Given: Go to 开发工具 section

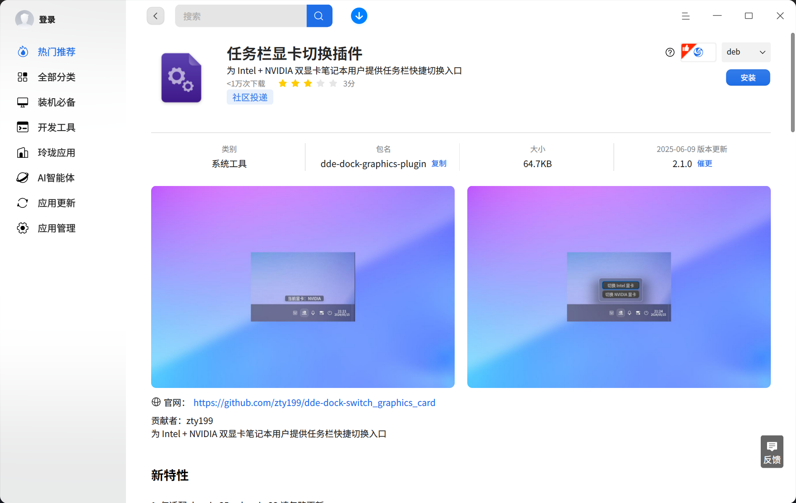Looking at the screenshot, I should click(57, 127).
